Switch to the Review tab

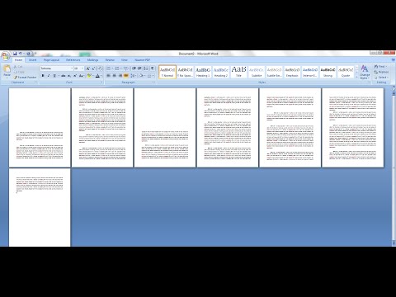[110, 59]
